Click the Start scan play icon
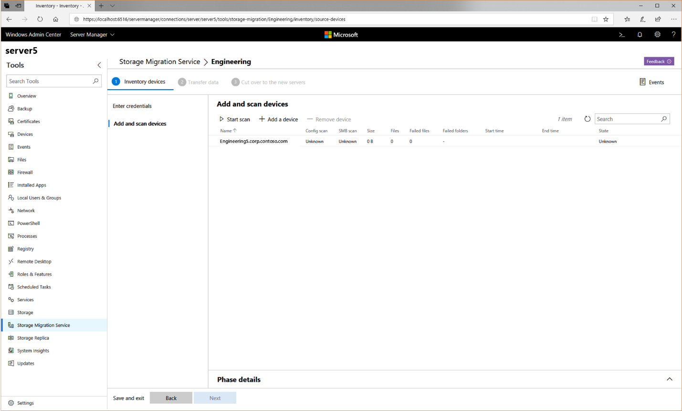 pyautogui.click(x=221, y=119)
